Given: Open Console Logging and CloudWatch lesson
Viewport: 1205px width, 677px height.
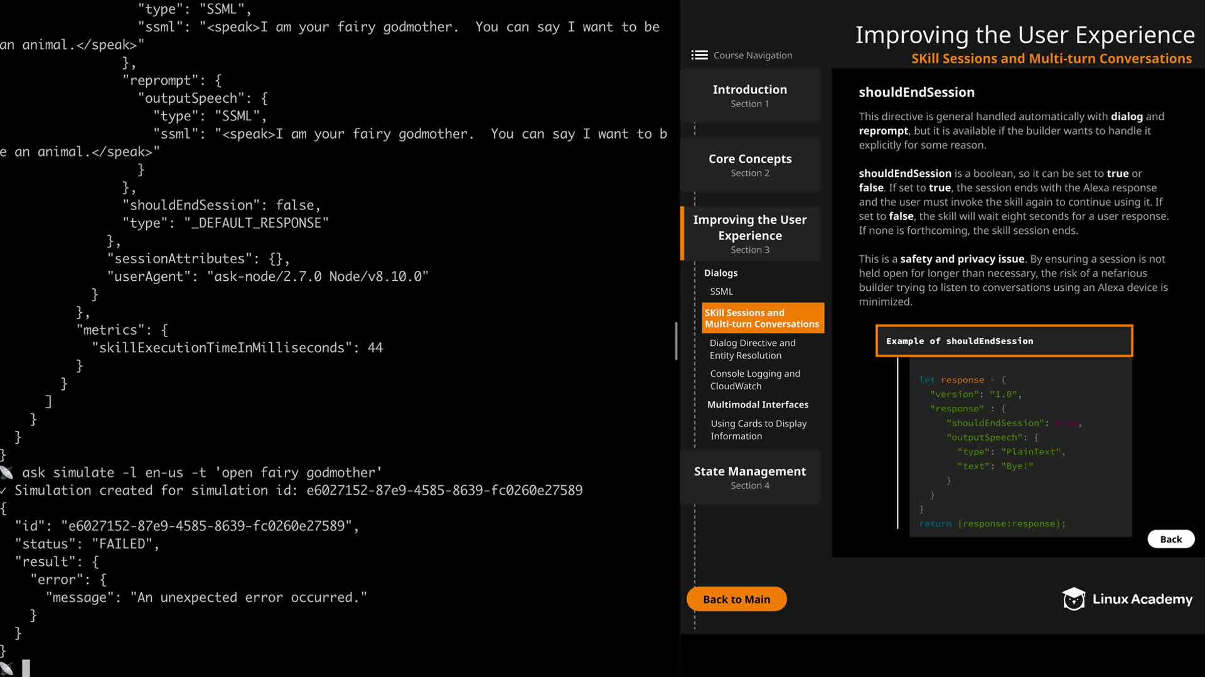Looking at the screenshot, I should (x=754, y=380).
